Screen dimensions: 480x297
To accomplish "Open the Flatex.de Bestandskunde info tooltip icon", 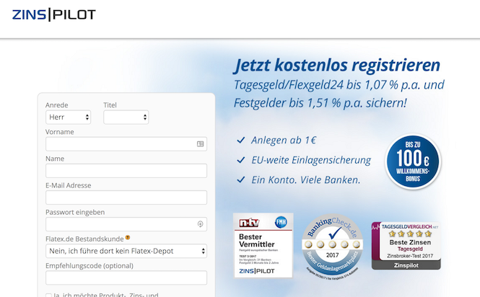I will click(128, 238).
